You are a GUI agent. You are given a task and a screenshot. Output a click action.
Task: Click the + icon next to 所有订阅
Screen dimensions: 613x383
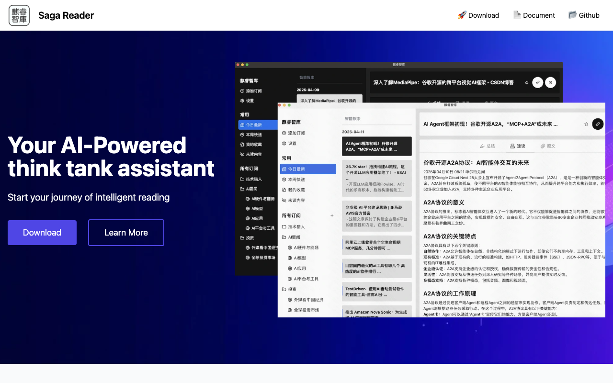pos(332,215)
